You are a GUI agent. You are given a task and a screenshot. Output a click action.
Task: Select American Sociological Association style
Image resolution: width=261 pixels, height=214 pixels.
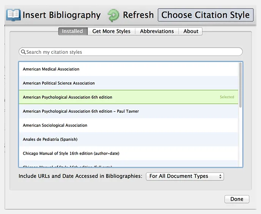55,125
